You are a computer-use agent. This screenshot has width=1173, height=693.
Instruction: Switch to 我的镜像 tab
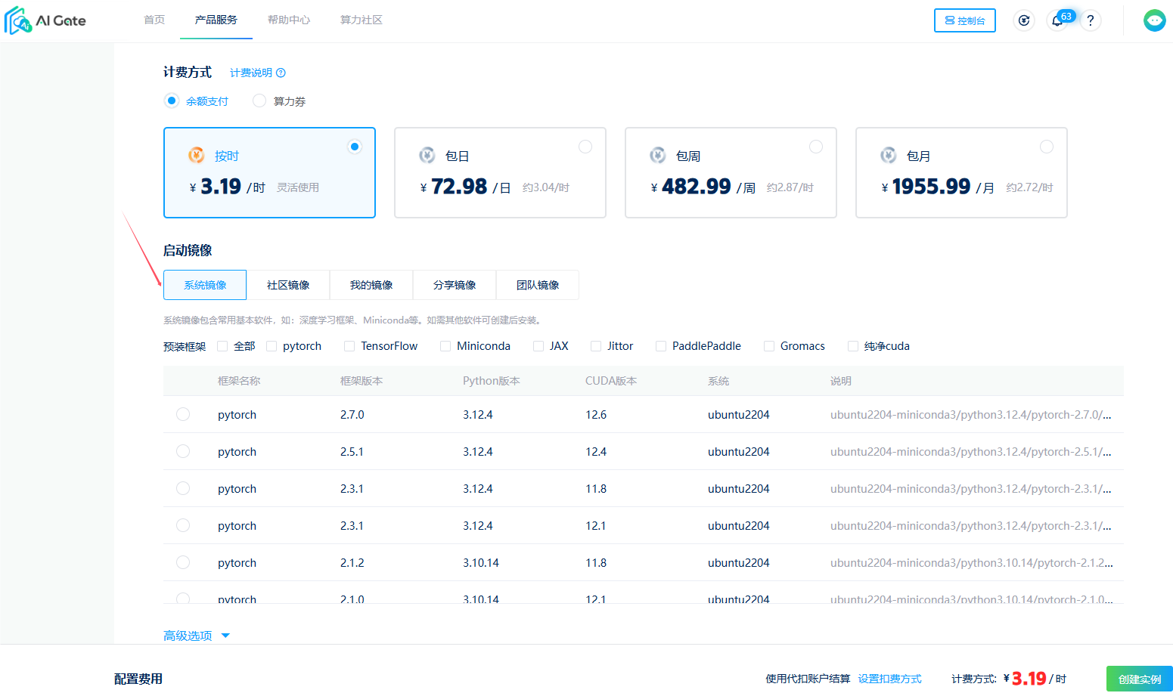coord(371,285)
